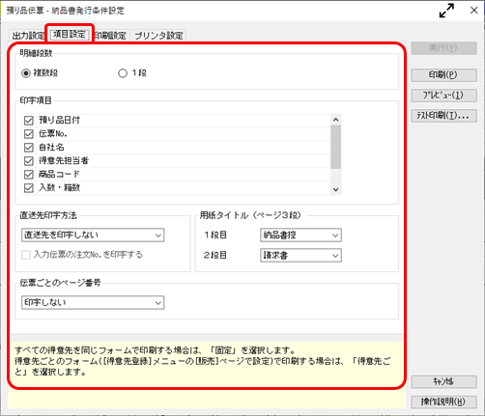
Task: Expand the dialog with the diagonal arrows icon
Action: [x=446, y=11]
